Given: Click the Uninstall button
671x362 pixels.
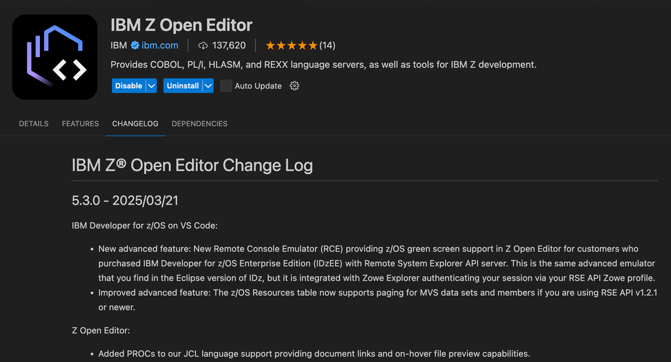Looking at the screenshot, I should point(183,86).
